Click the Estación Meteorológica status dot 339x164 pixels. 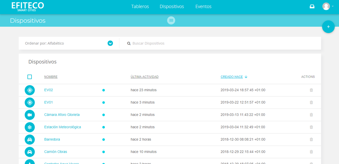103,127
